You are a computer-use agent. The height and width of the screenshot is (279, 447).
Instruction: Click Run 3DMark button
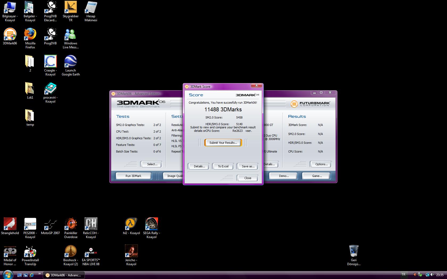(133, 176)
